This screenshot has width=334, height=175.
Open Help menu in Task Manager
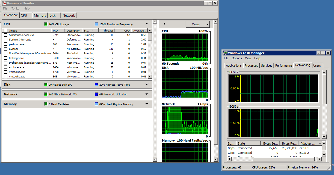tap(257, 58)
